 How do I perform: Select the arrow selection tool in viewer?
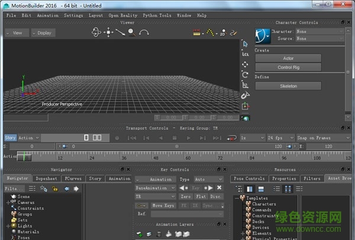(x=245, y=44)
